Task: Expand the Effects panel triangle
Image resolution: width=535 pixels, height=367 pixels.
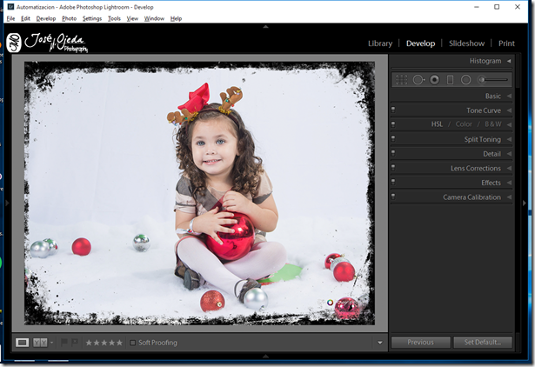Action: (509, 183)
